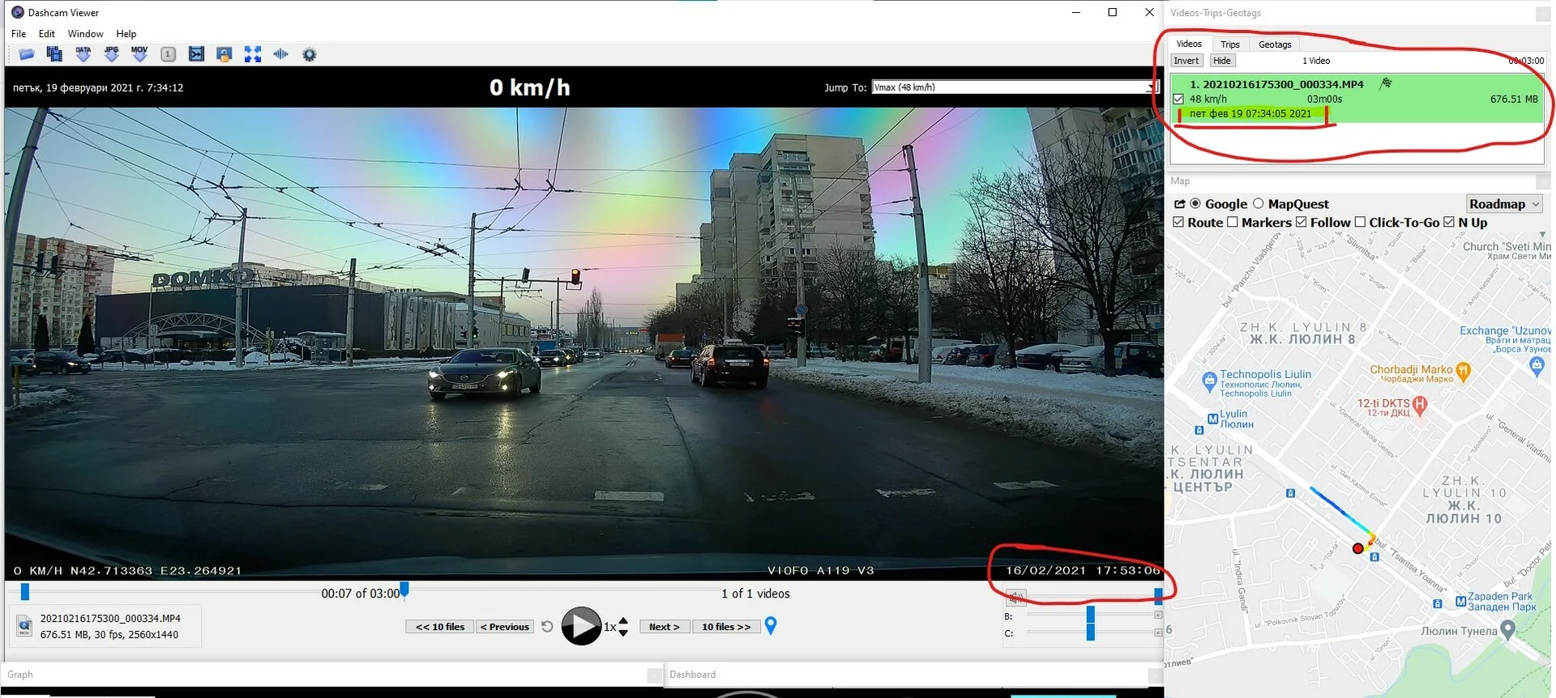
Task: Jump back with << 10 files button
Action: click(440, 627)
